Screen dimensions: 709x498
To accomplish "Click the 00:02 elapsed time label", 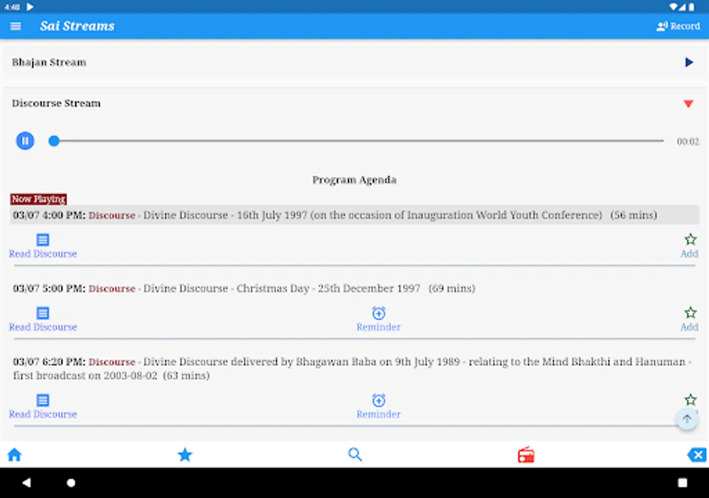I will click(x=688, y=142).
